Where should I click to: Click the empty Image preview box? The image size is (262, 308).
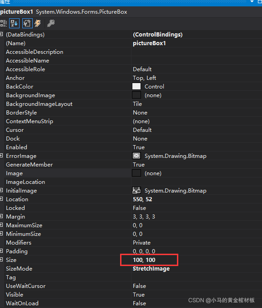point(136,173)
